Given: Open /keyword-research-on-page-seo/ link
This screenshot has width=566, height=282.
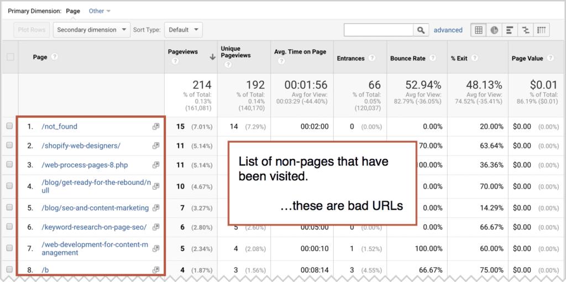Looking at the screenshot, I should pyautogui.click(x=94, y=227).
